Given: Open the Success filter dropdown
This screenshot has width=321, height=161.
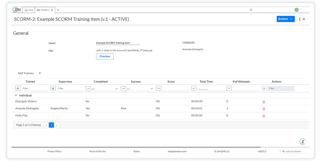Looking at the screenshot, I should click(152, 88).
